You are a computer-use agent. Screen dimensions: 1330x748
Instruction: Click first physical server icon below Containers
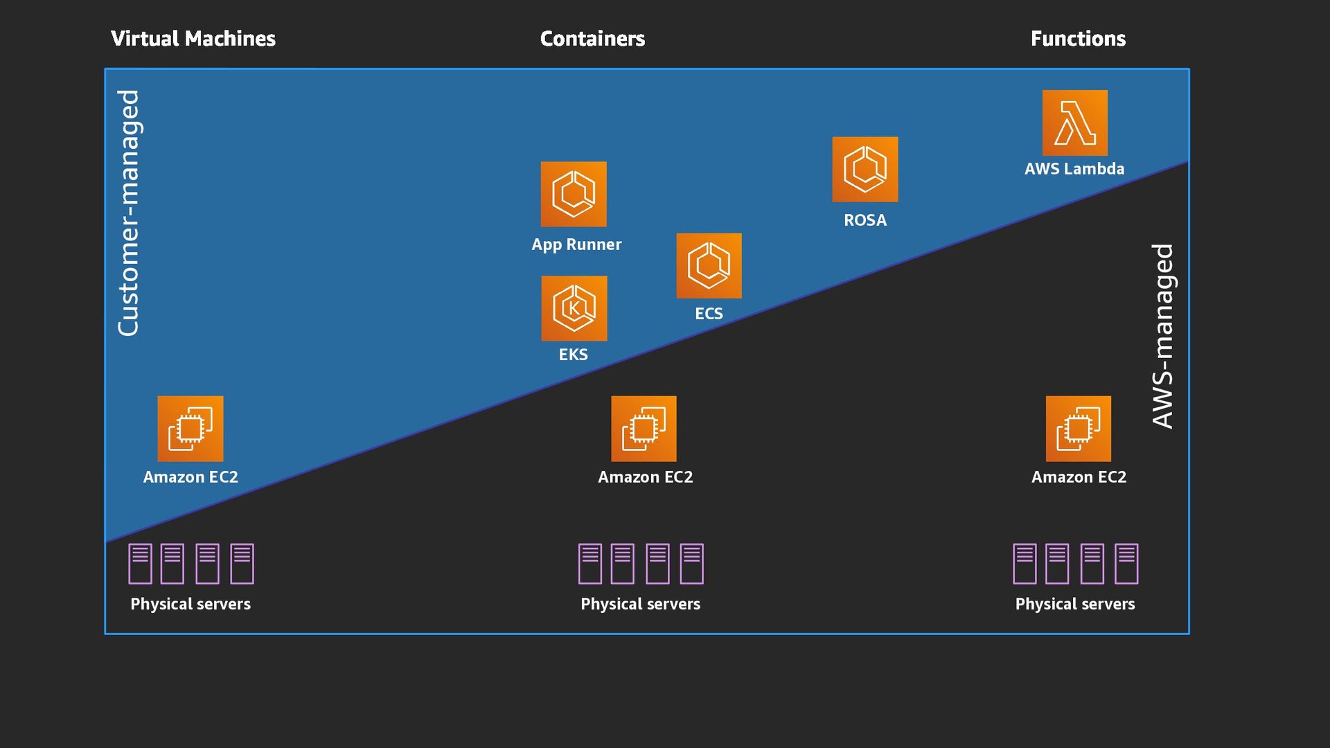tap(589, 563)
